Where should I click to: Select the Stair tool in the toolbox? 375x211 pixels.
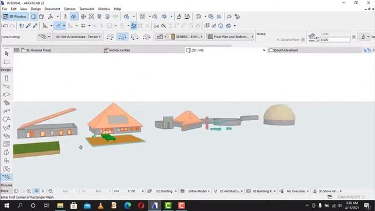6,103
